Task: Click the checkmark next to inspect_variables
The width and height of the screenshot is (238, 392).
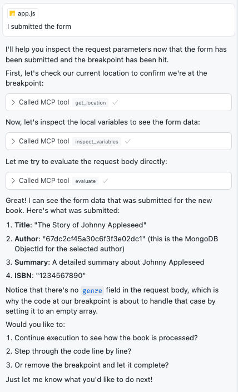Action: click(128, 141)
